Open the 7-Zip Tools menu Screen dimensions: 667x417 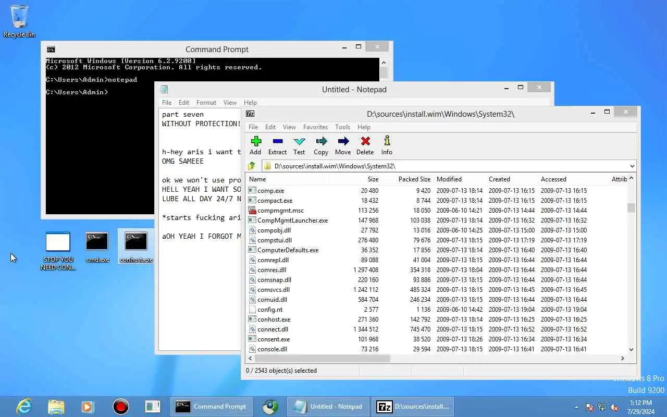point(342,127)
